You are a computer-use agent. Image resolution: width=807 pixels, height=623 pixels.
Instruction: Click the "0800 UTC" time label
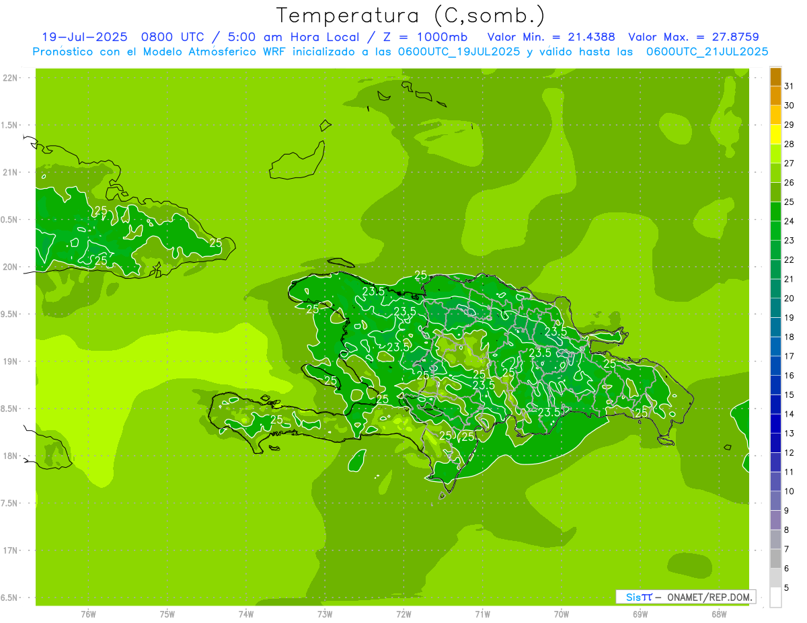tap(172, 37)
